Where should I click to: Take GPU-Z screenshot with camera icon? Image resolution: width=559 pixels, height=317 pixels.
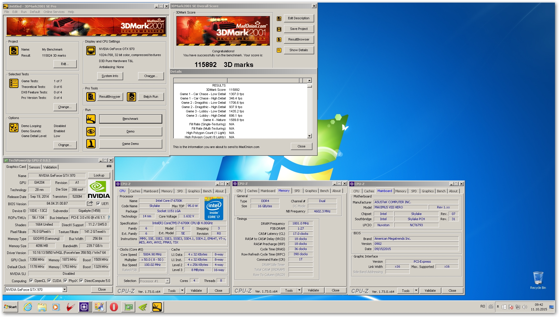coord(109,166)
